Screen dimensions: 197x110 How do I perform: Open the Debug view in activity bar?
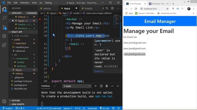pos(4,36)
